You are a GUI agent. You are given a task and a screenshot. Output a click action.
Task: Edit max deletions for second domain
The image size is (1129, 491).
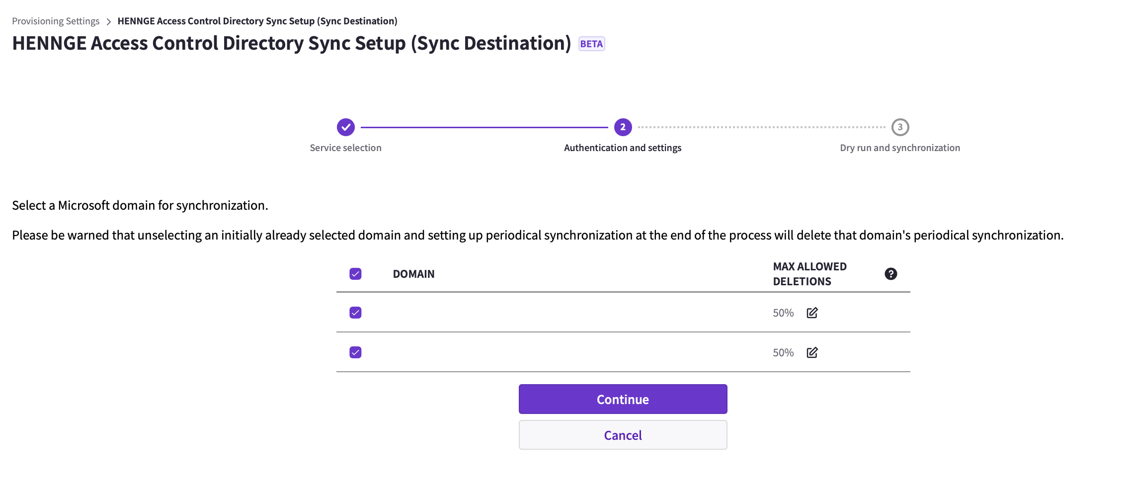pyautogui.click(x=812, y=352)
